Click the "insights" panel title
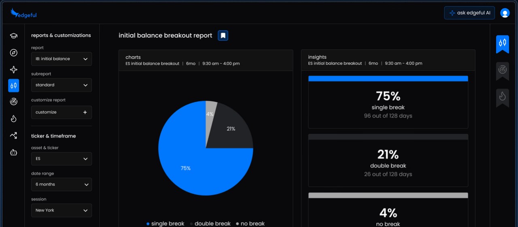This screenshot has width=518, height=227. point(317,57)
